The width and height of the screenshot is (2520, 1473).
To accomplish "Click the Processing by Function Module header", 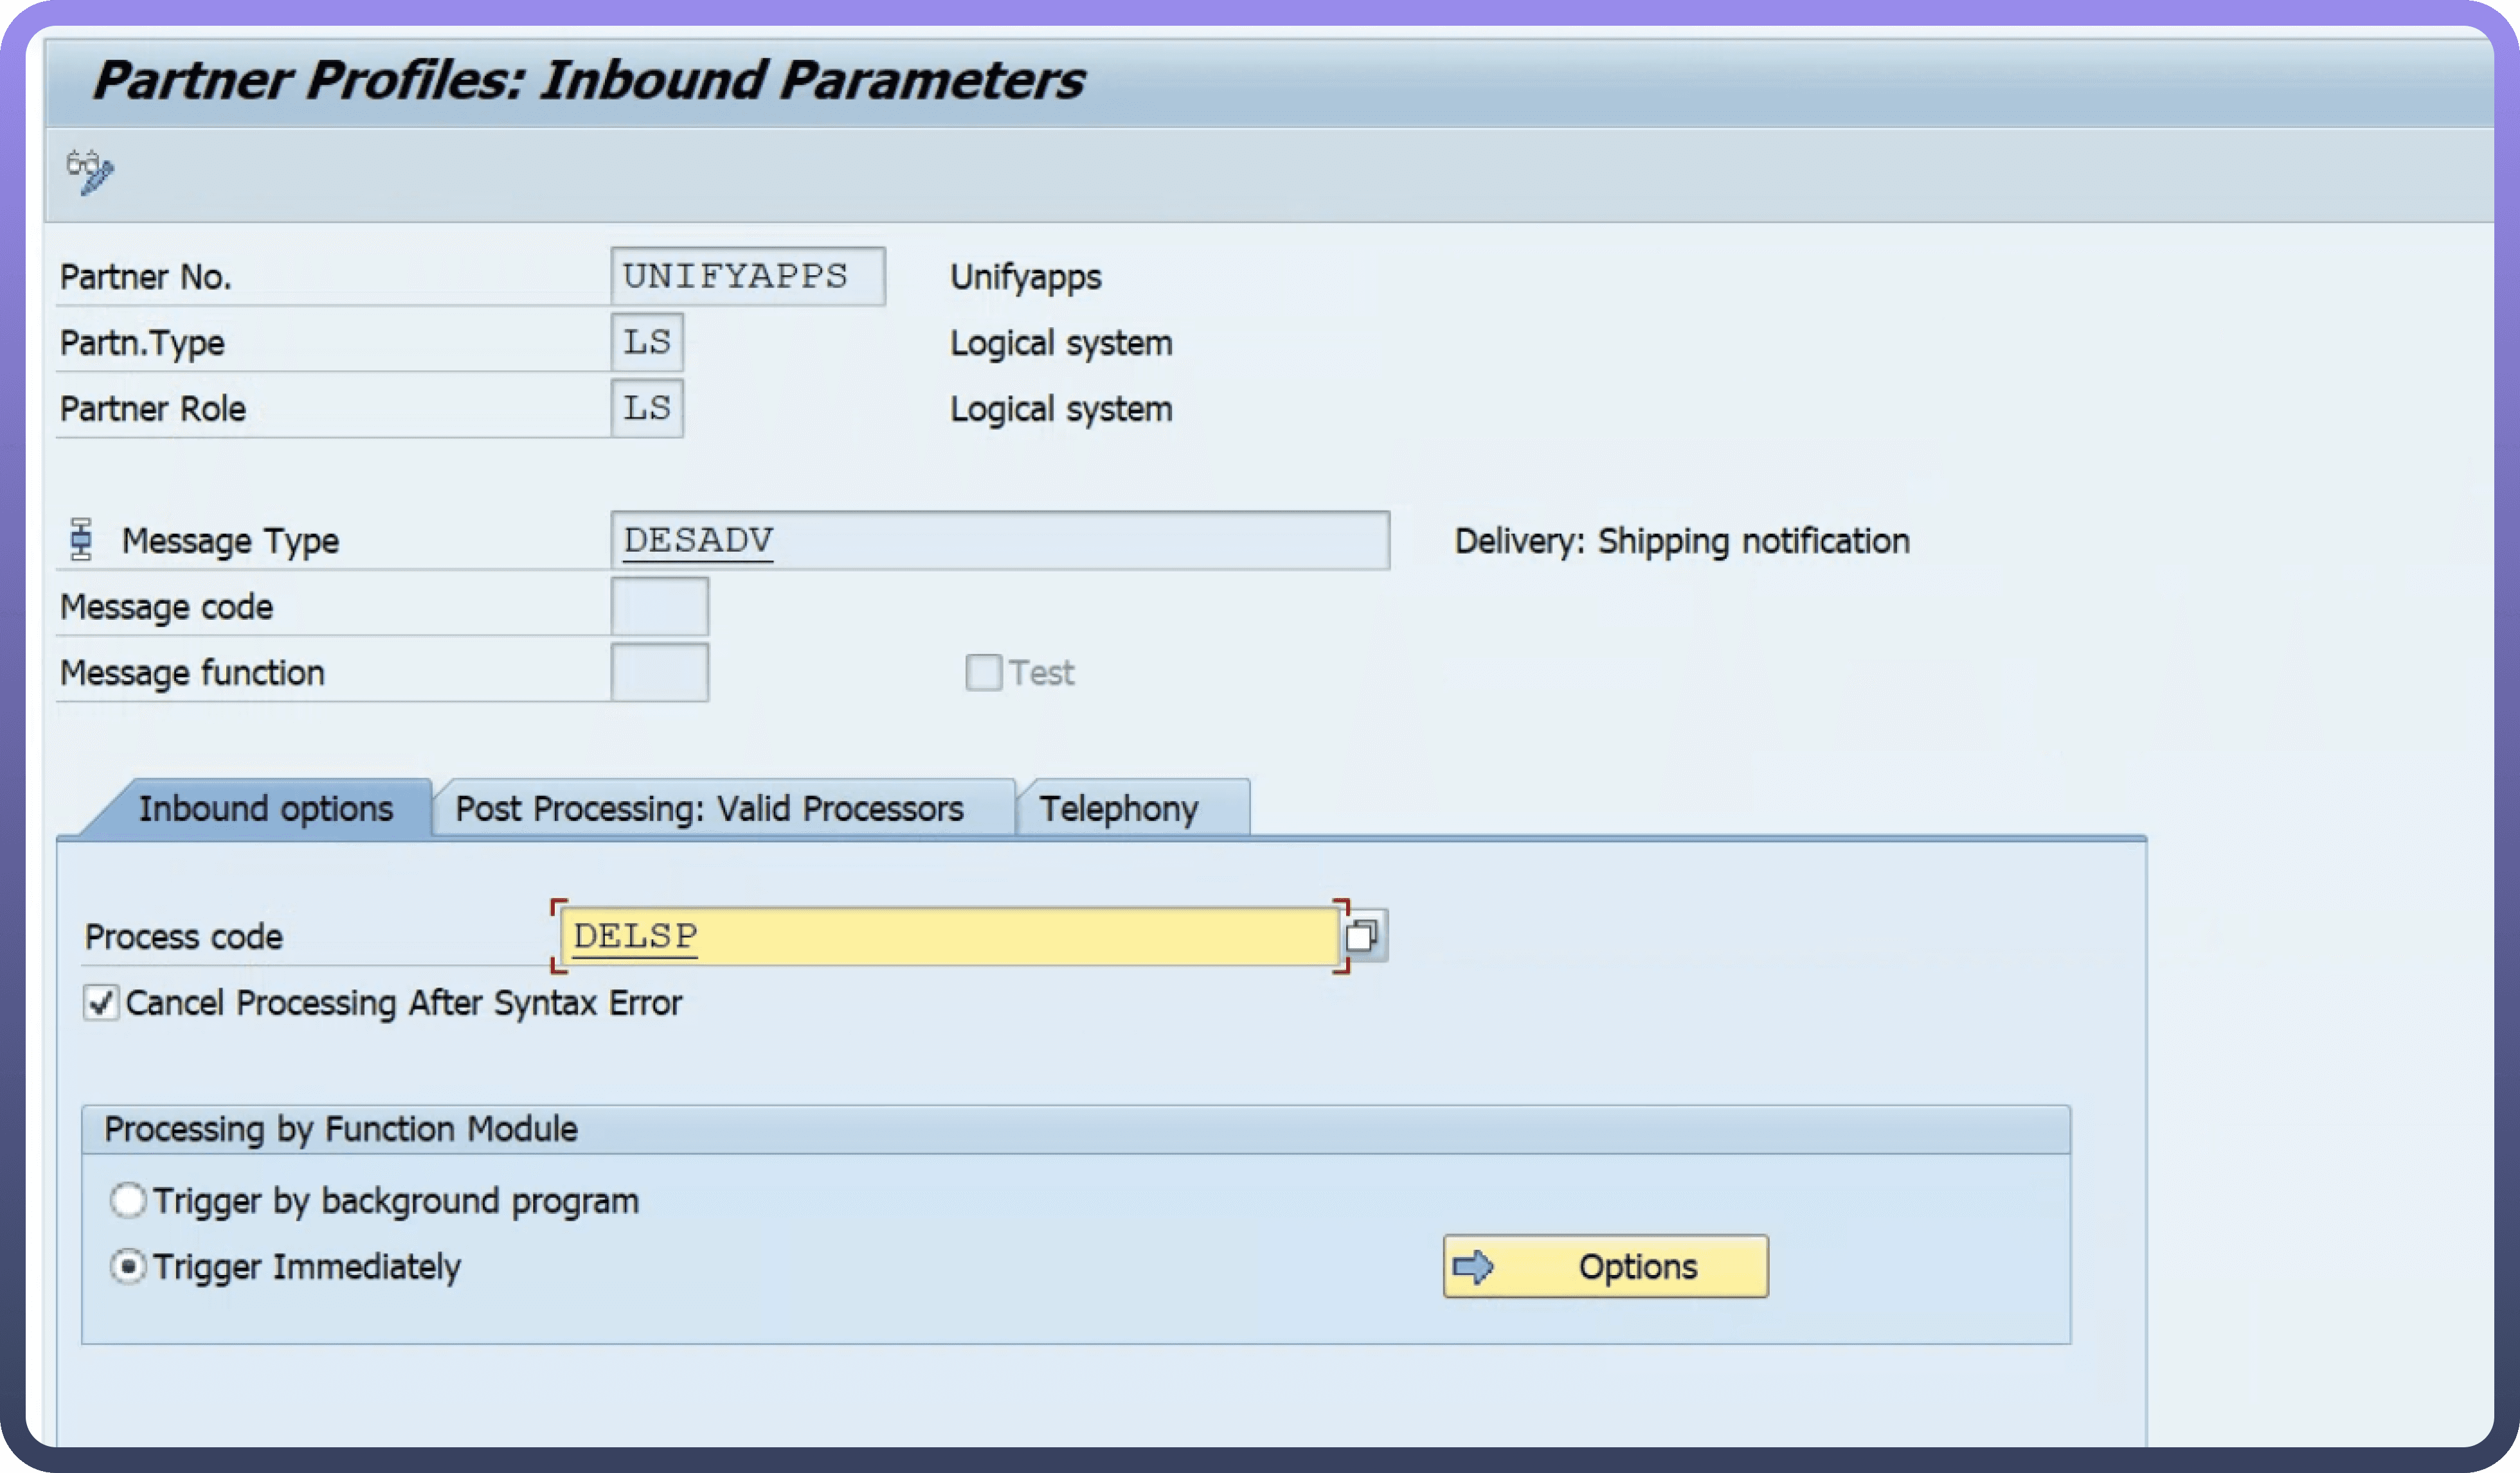I will coord(341,1129).
